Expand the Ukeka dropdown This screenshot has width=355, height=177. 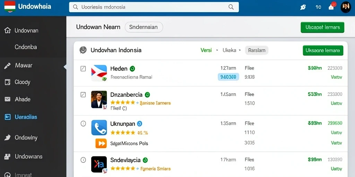click(x=232, y=50)
